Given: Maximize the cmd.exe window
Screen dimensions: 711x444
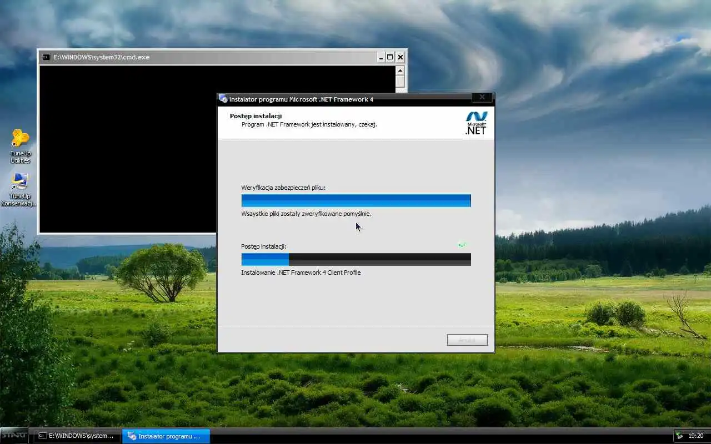Looking at the screenshot, I should pyautogui.click(x=390, y=57).
